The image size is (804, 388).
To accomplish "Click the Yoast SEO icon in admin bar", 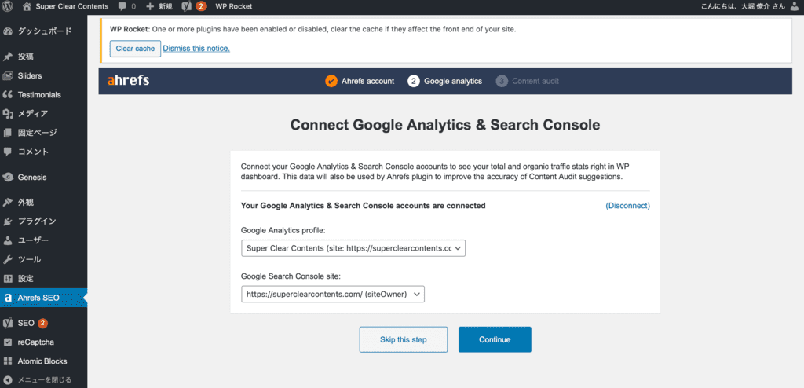I will click(x=186, y=6).
